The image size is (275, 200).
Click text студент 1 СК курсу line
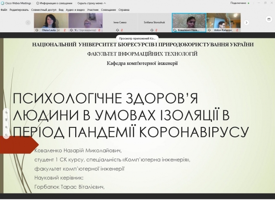pos(112,160)
